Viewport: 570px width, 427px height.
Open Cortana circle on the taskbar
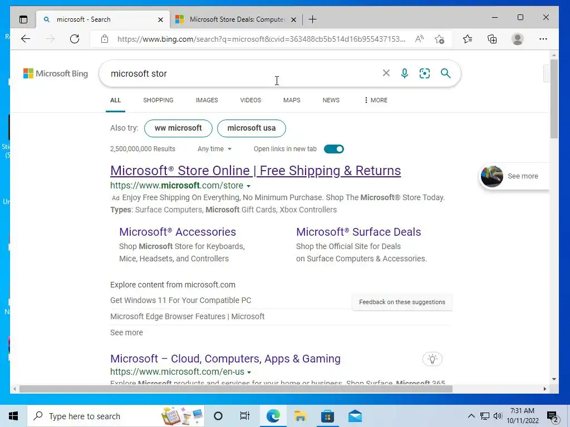pyautogui.click(x=218, y=416)
